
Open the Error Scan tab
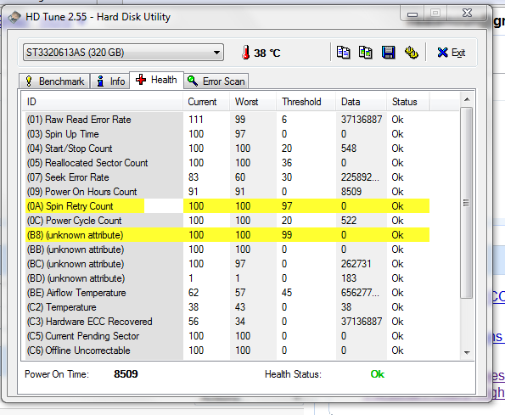tap(216, 81)
